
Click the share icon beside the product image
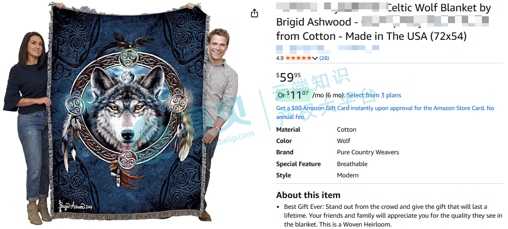[x=255, y=13]
